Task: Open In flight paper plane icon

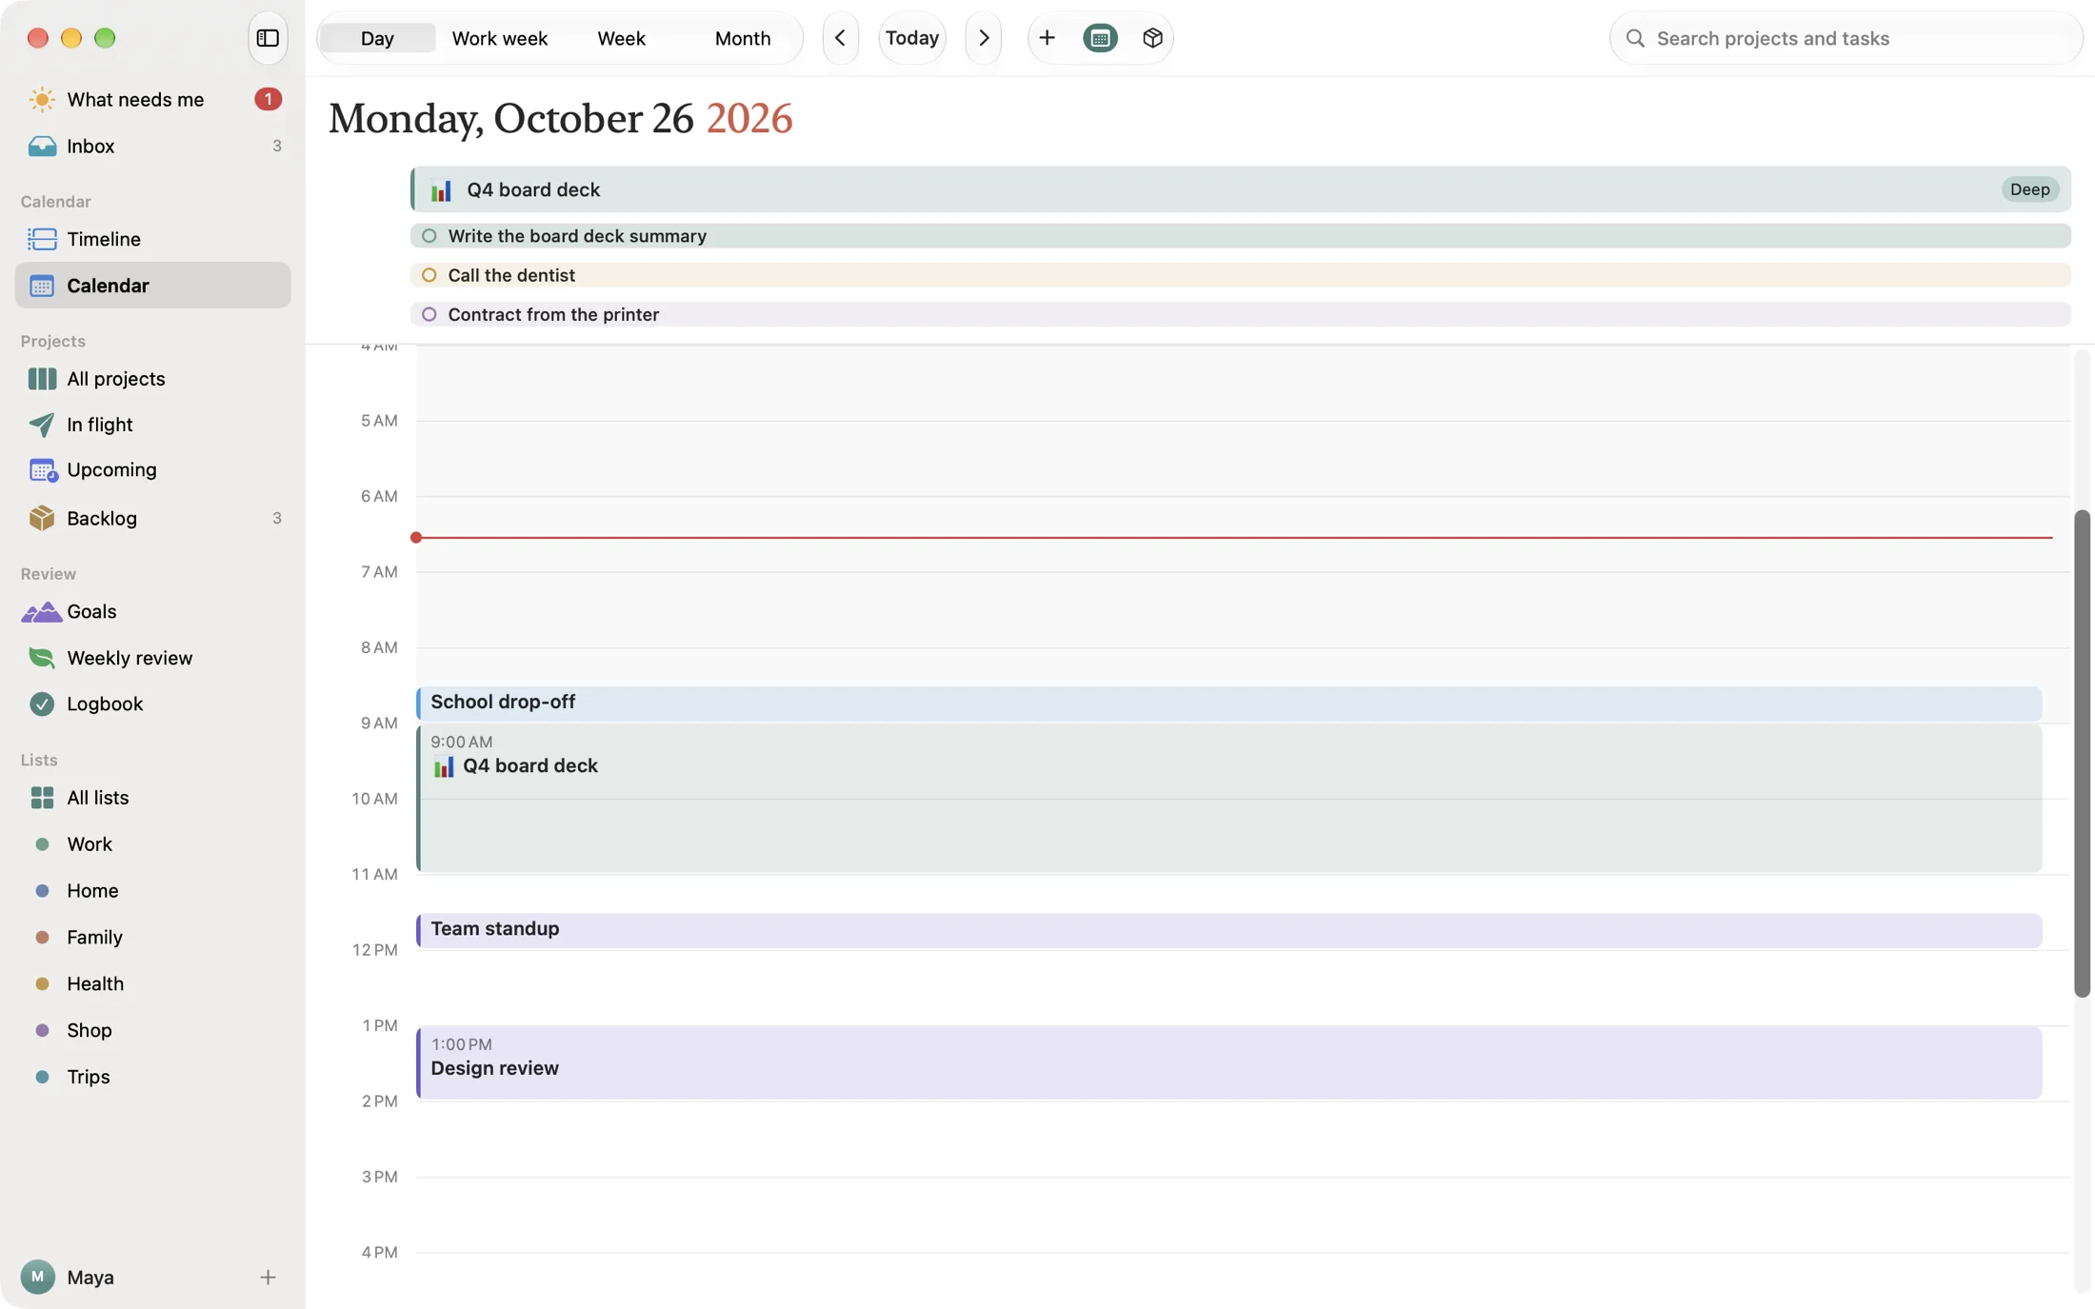Action: click(x=41, y=425)
